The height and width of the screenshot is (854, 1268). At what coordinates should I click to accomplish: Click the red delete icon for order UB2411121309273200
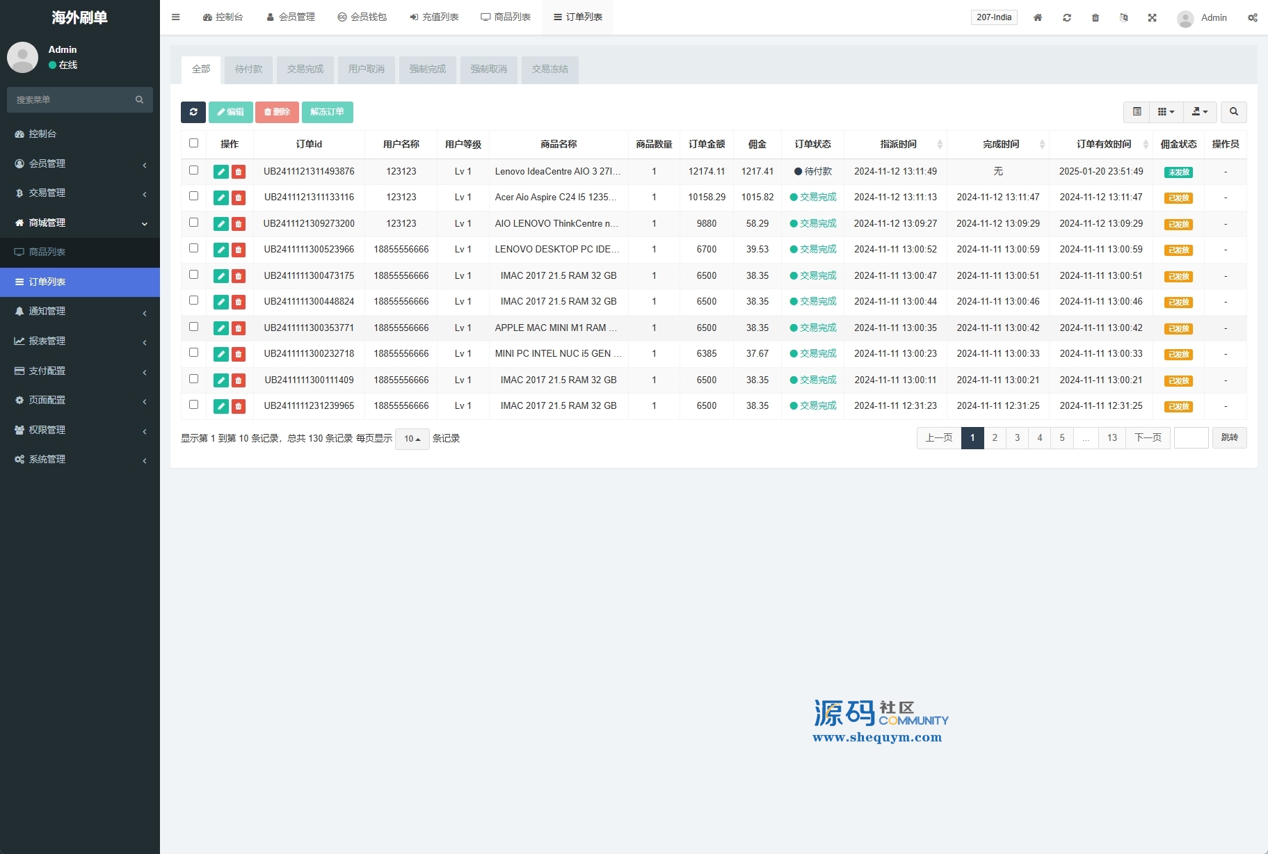[x=239, y=224]
